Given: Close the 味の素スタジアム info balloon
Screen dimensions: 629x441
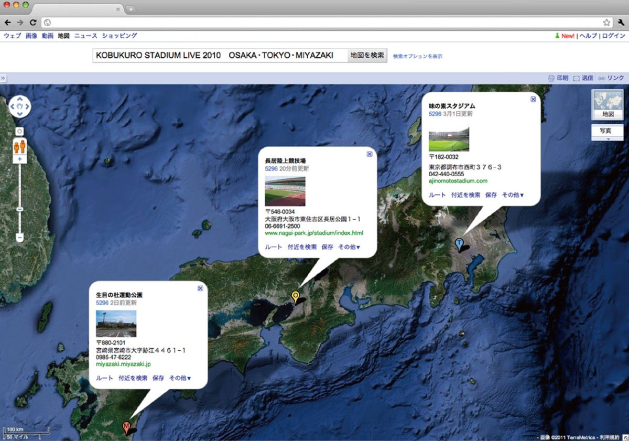Looking at the screenshot, I should click(533, 99).
